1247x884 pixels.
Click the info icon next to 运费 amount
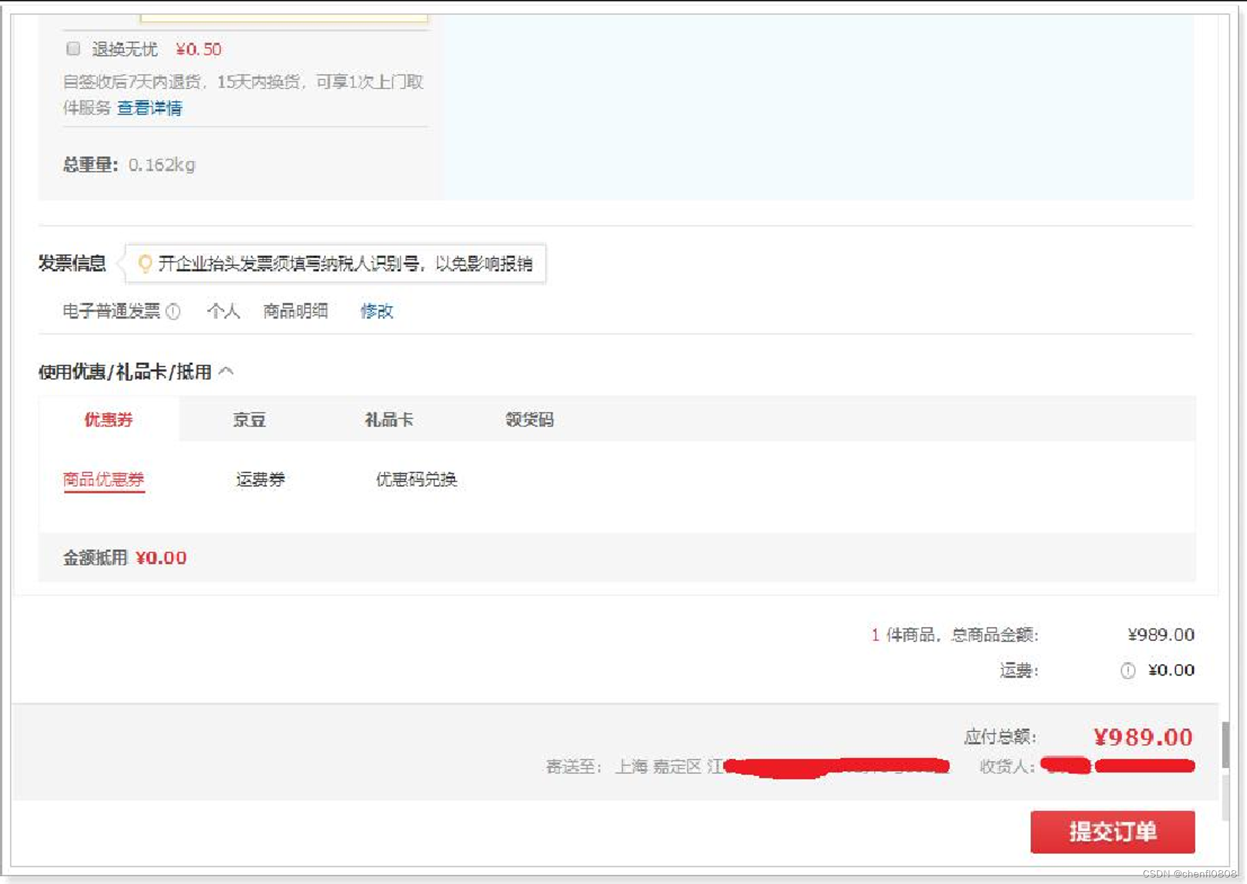tap(1127, 670)
